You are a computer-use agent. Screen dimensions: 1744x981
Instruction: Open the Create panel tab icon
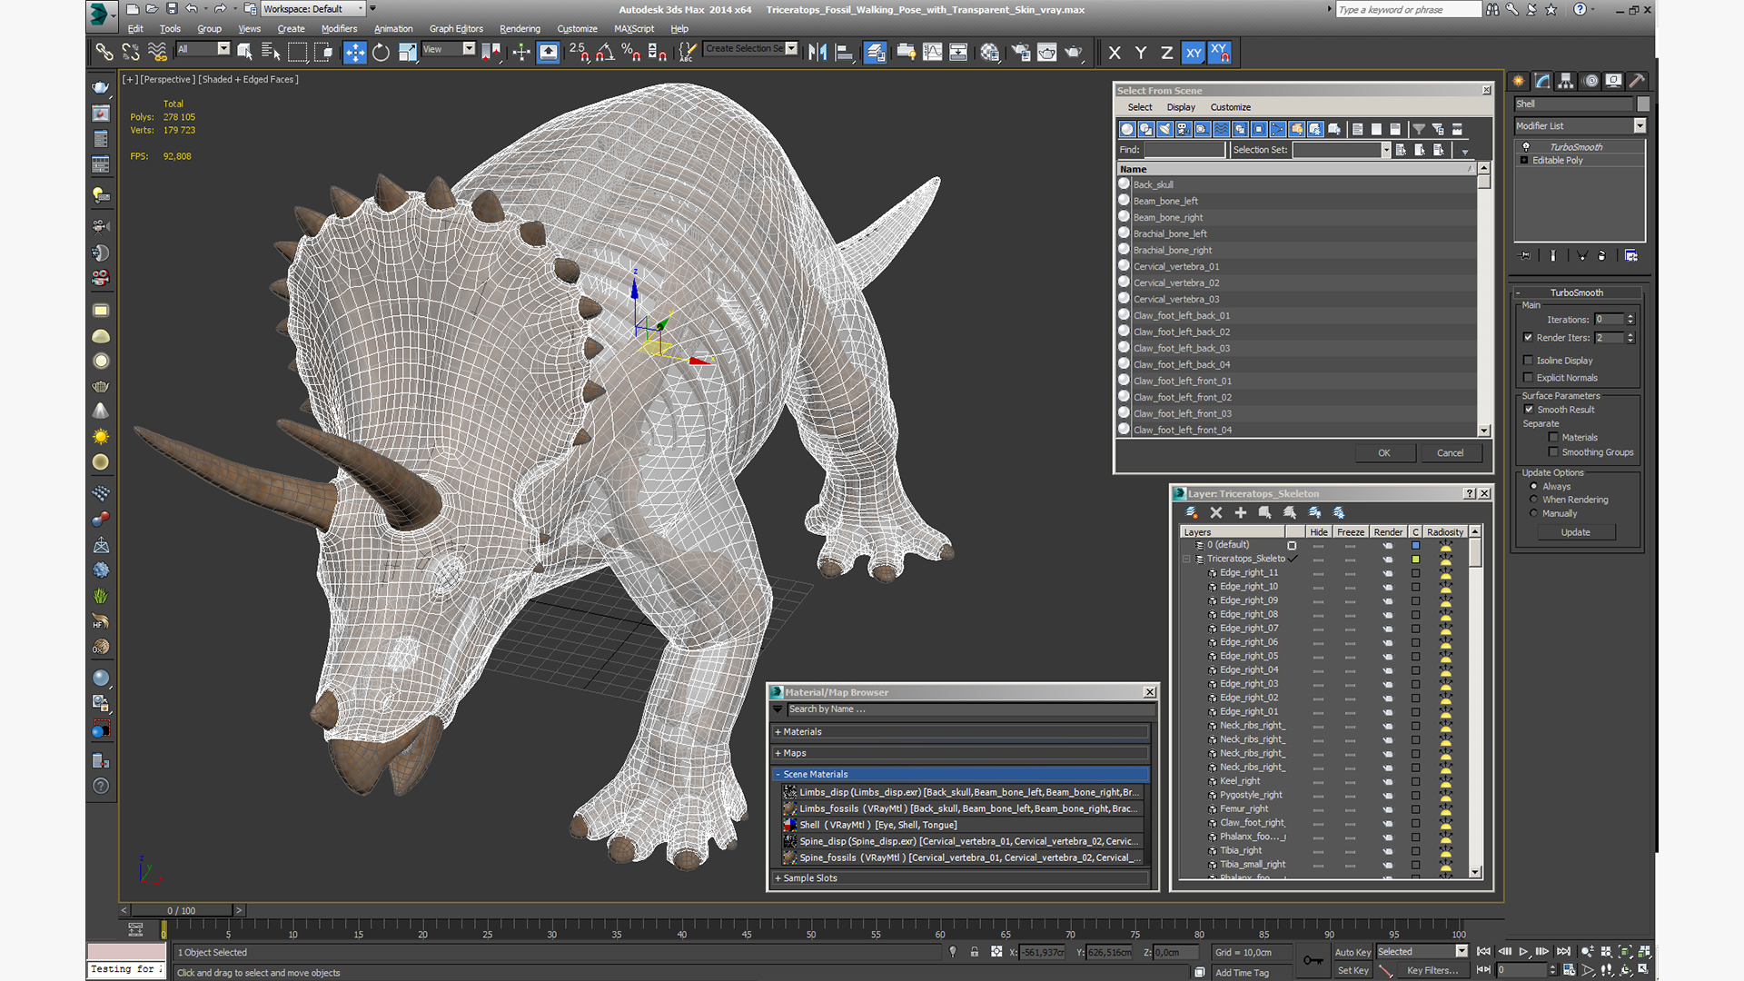pos(1519,81)
